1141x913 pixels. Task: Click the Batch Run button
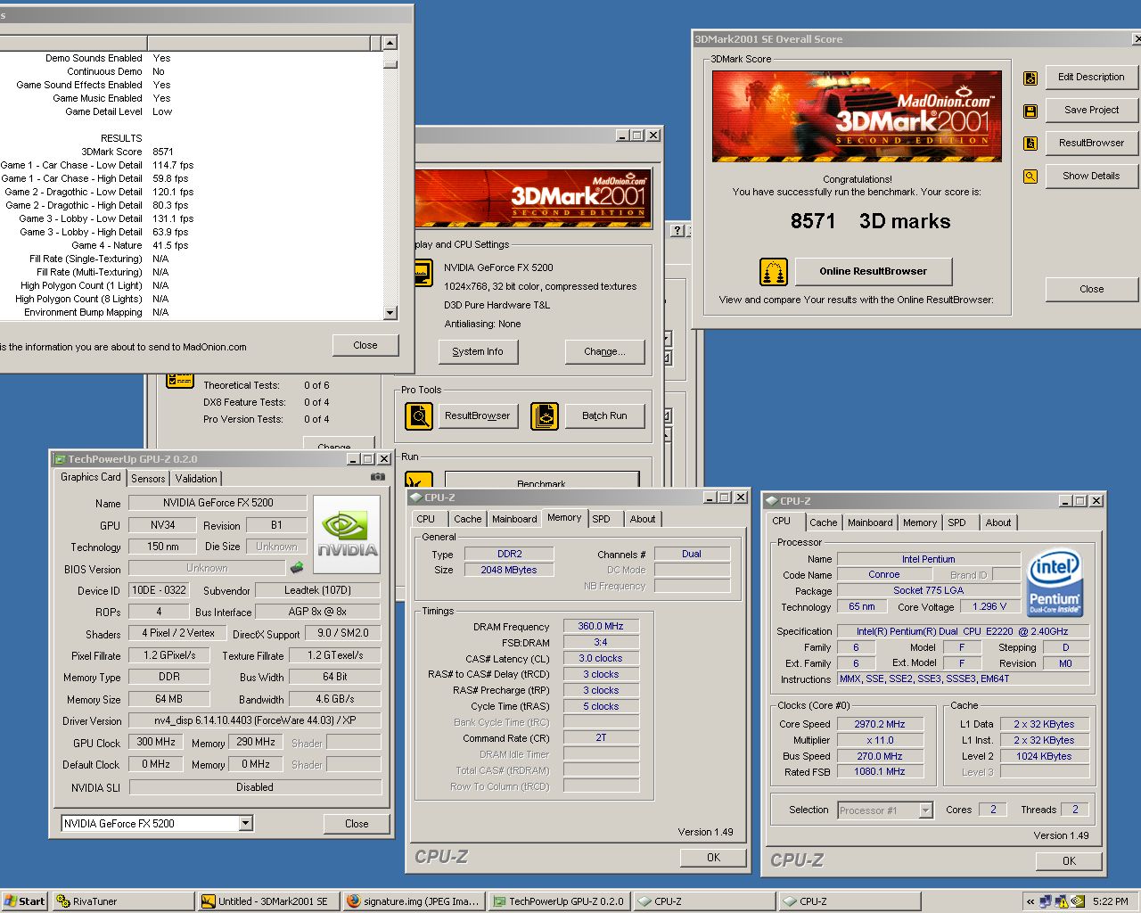604,415
